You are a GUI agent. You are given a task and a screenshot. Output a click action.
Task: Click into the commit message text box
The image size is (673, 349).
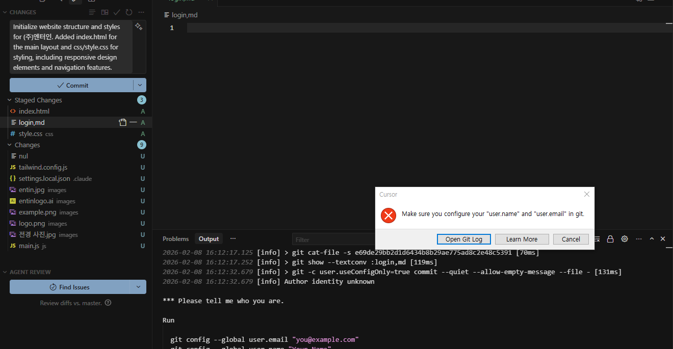pyautogui.click(x=71, y=47)
